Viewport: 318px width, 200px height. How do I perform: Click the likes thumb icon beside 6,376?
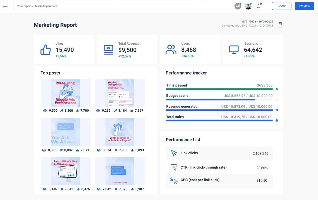[78, 189]
